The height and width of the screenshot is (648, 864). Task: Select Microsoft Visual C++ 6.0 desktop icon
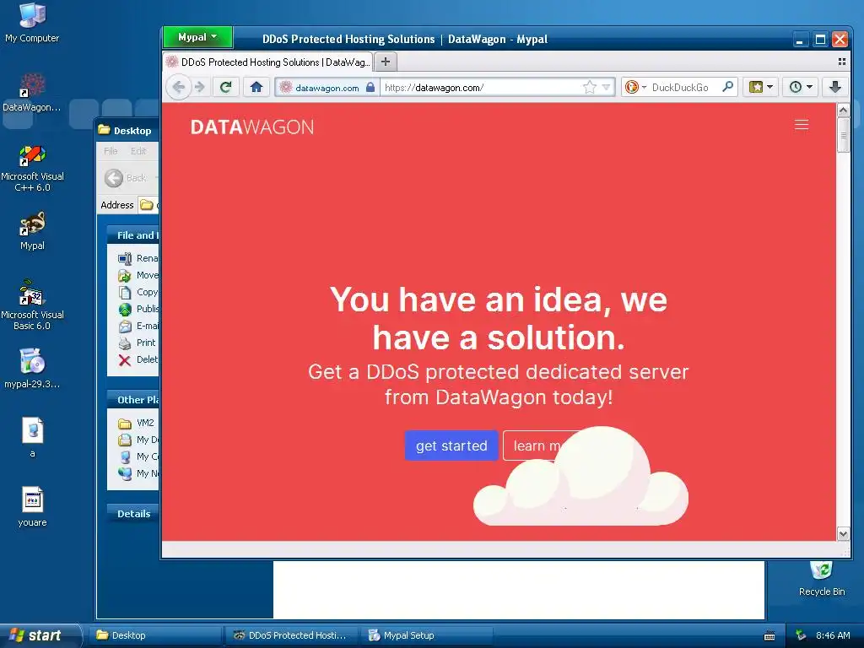click(32, 168)
